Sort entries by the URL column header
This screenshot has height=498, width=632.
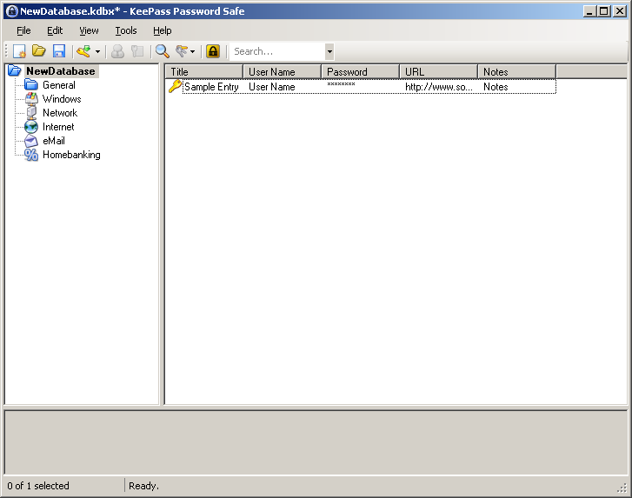[x=438, y=72]
